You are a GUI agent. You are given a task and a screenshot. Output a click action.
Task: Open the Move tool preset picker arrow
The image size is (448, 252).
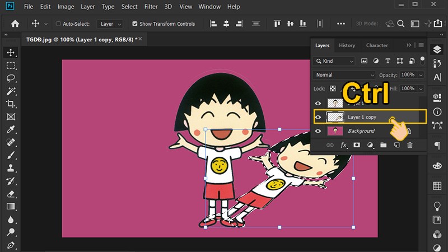(x=46, y=24)
